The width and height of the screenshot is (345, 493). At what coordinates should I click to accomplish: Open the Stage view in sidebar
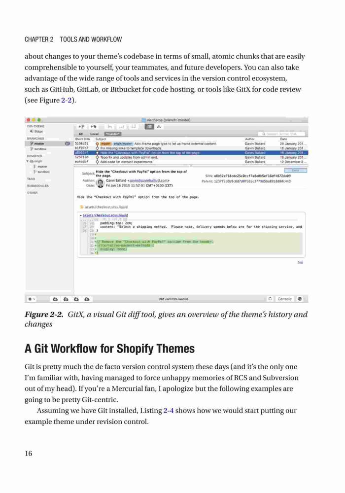tap(36, 132)
